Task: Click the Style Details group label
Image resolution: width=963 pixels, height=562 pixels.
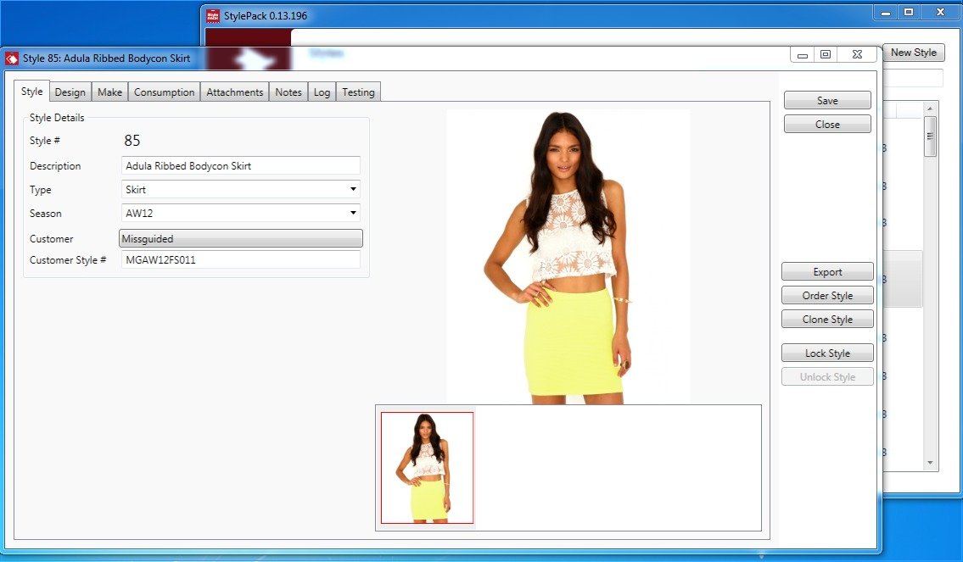Action: tap(57, 118)
